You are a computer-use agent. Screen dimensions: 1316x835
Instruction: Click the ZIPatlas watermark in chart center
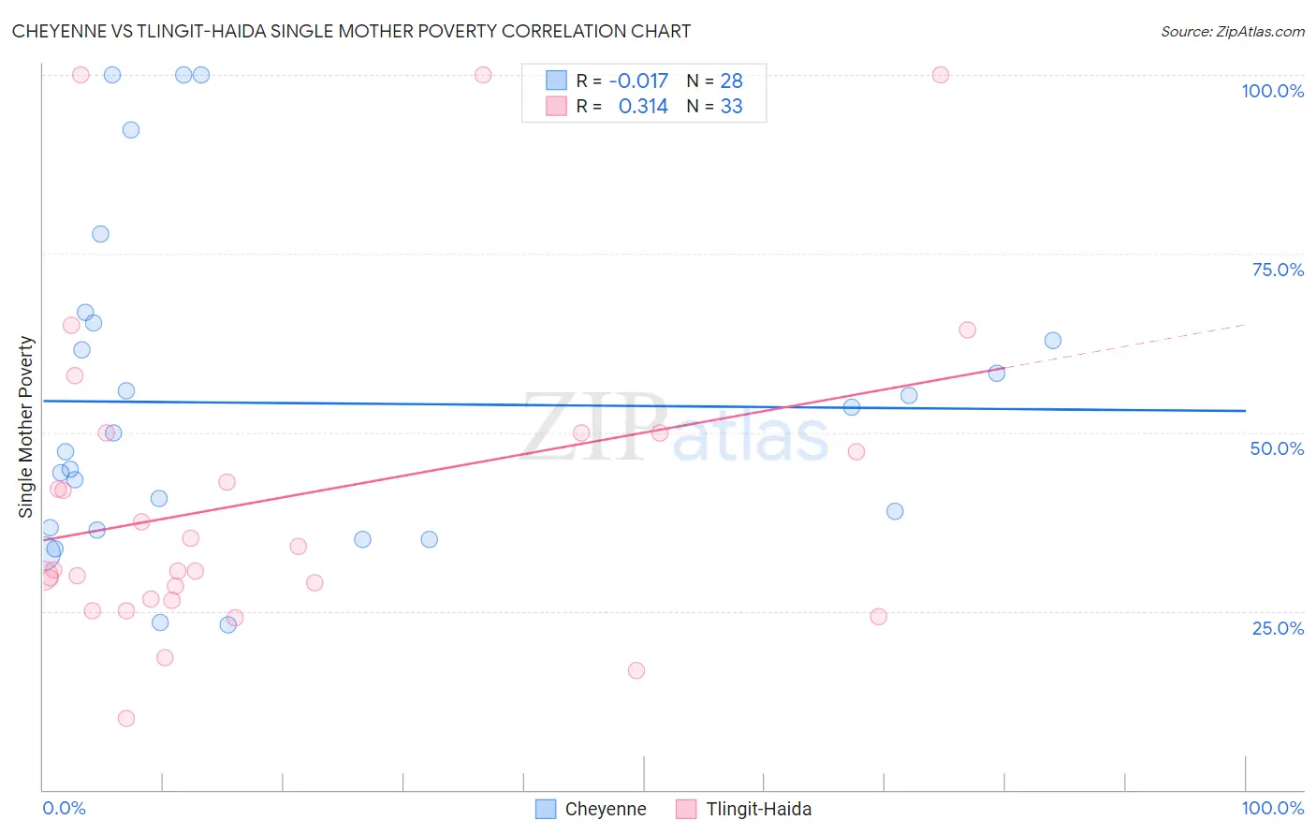(674, 429)
